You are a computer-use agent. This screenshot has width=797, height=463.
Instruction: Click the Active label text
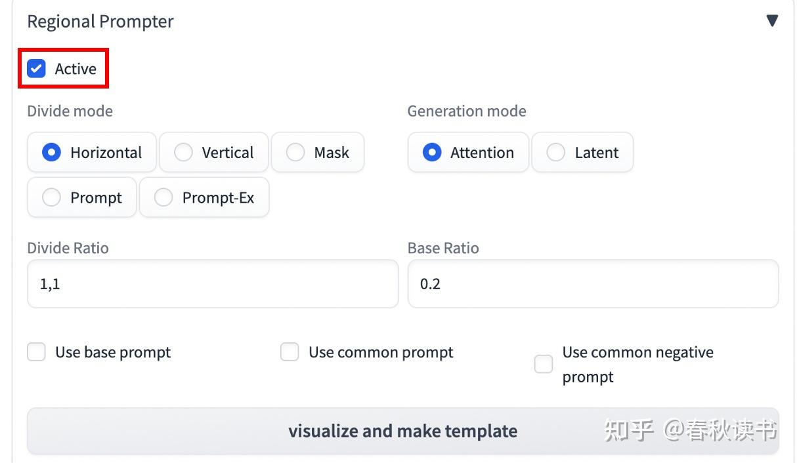75,69
